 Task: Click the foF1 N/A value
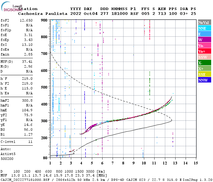tap(29, 25)
